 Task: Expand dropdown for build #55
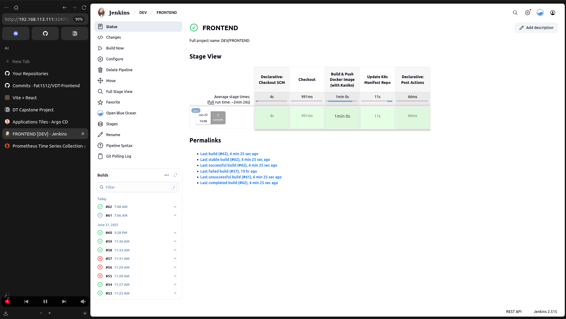(x=175, y=276)
